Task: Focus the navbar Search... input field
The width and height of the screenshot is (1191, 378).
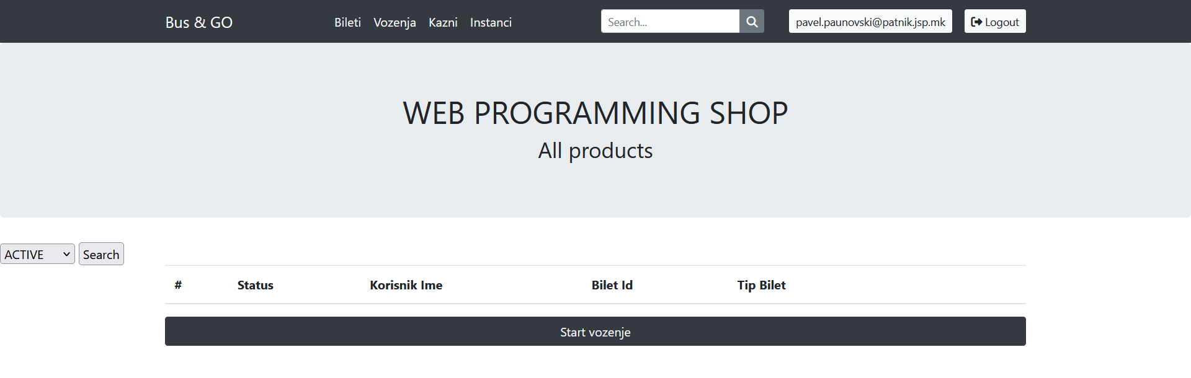Action: [x=670, y=22]
